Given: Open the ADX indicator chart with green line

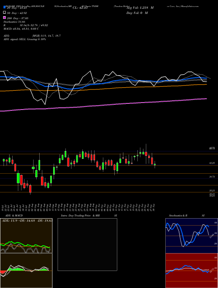Looking at the screenshot, I should [26, 236].
